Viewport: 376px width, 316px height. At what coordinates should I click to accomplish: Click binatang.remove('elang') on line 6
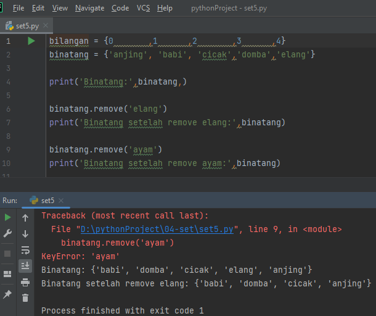tap(108, 109)
